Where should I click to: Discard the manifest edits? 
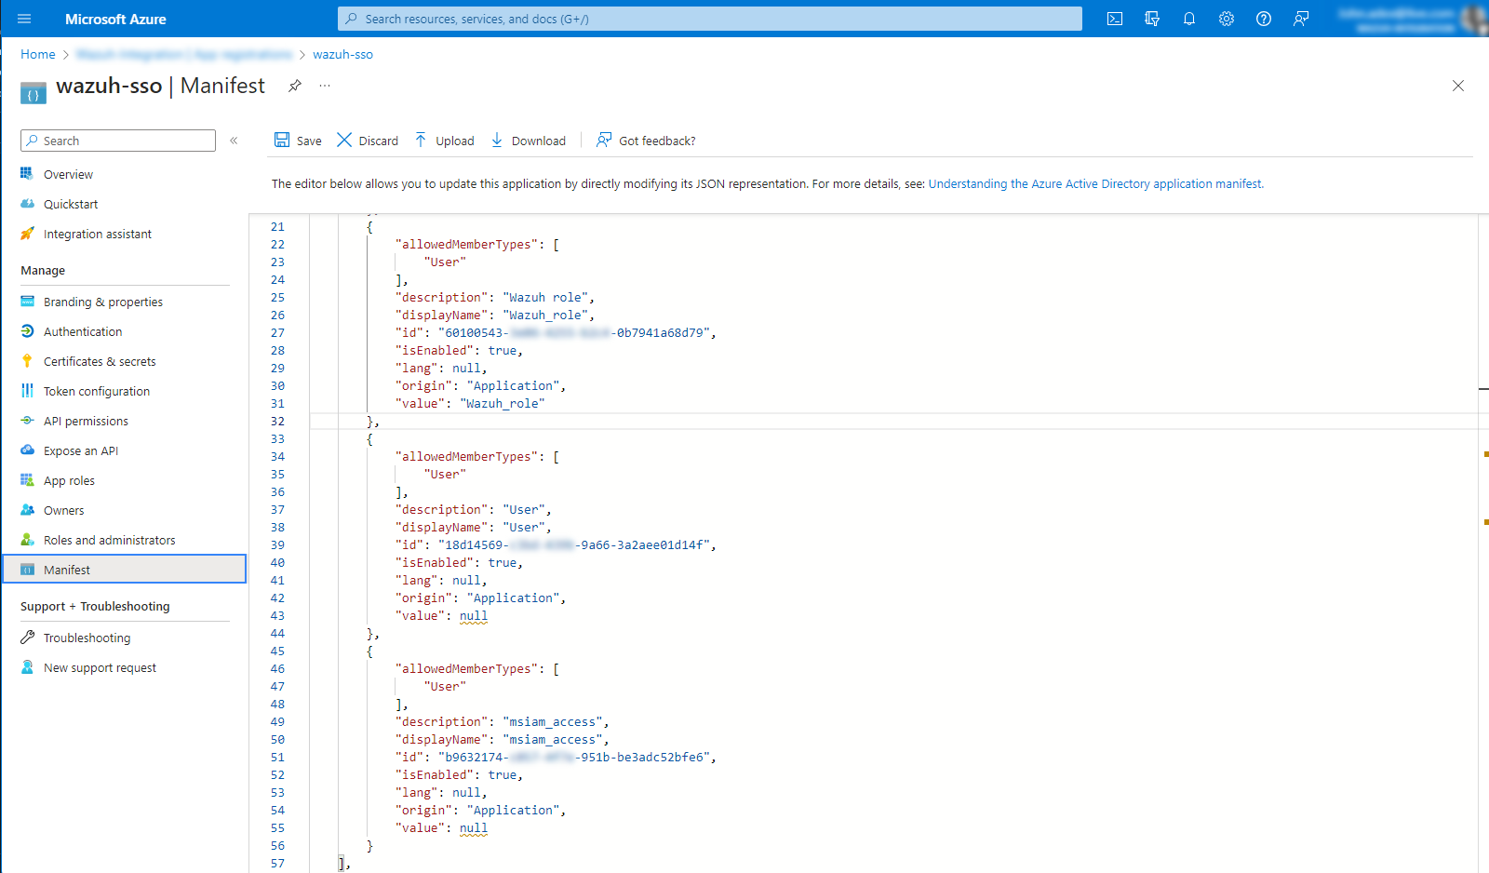368,141
